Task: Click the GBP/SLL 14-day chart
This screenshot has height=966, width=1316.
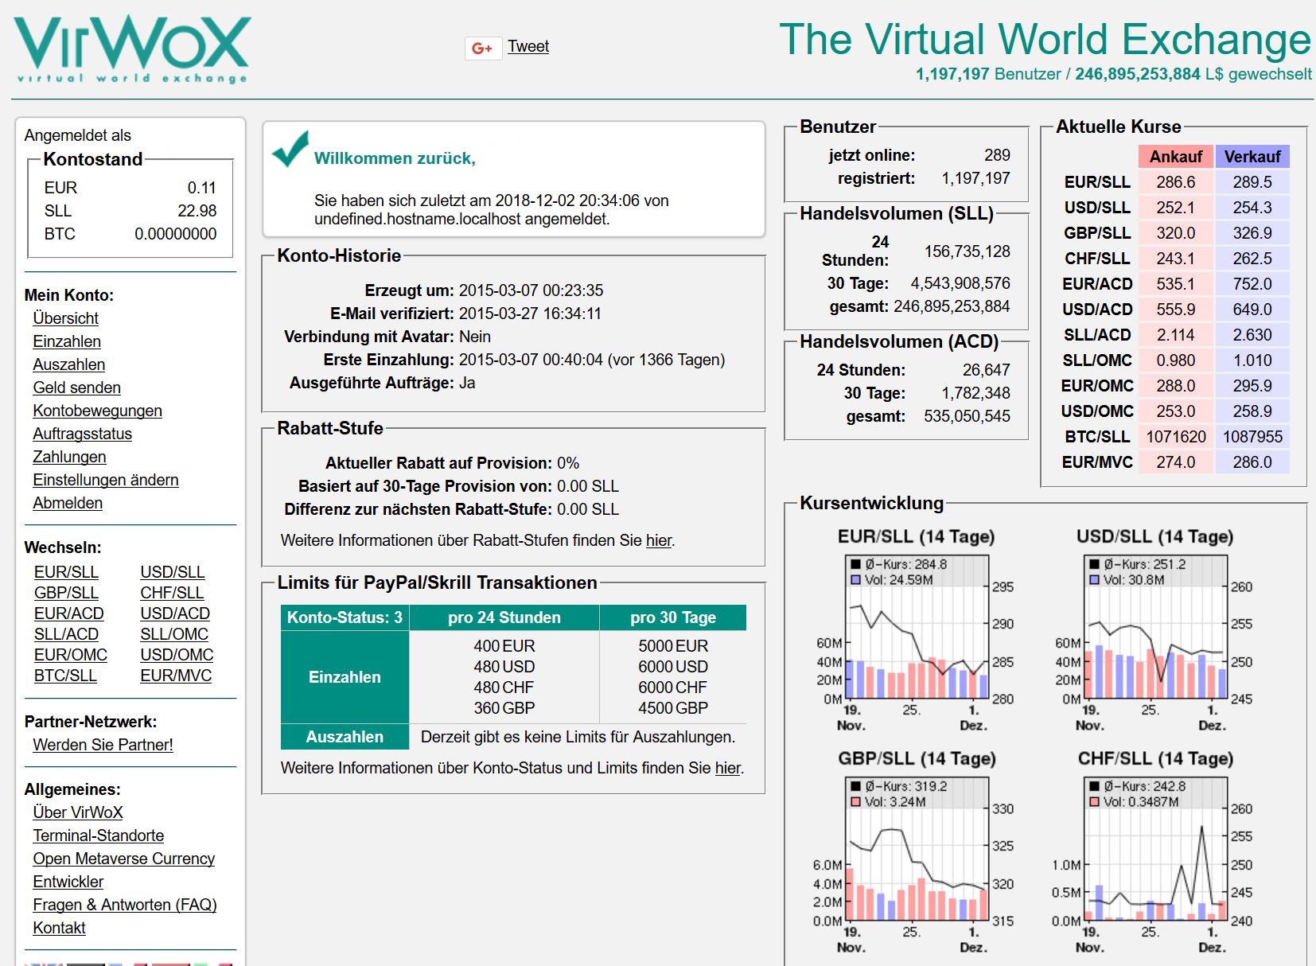Action: 916,851
